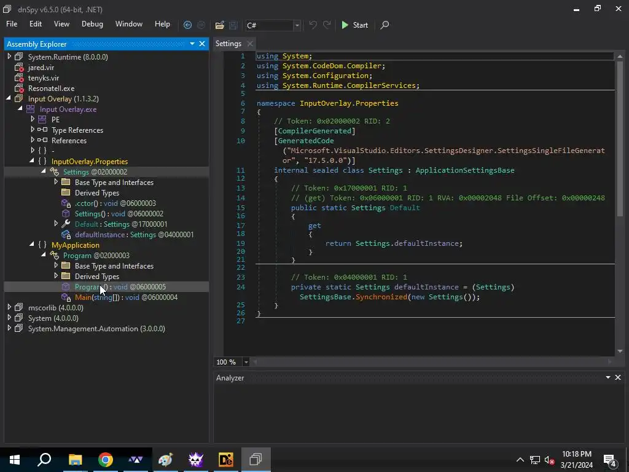Screen dimensions: 629x472
Task: Open Google Chrome from the taskbar
Action: pyautogui.click(x=106, y=460)
